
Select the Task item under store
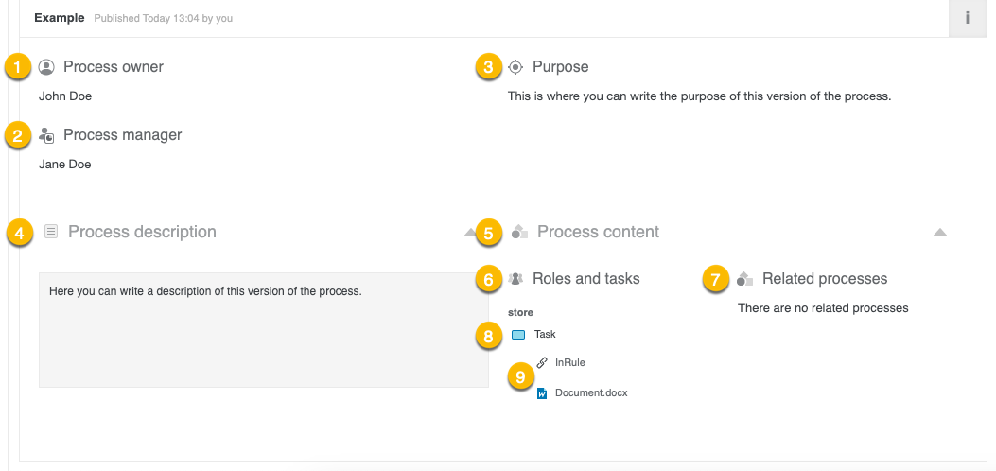tap(545, 335)
